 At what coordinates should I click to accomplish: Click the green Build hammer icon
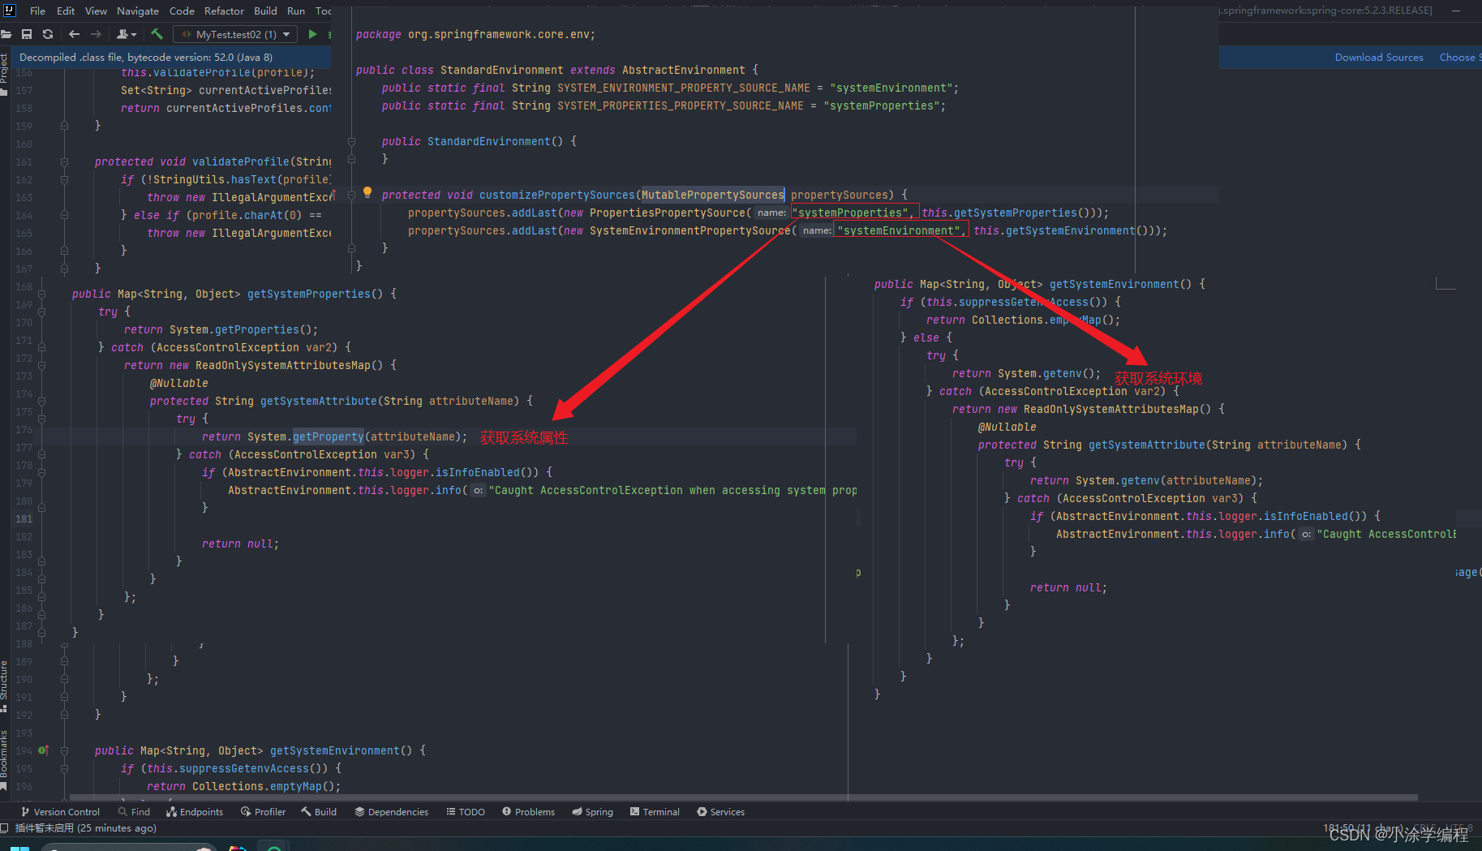pos(157,34)
